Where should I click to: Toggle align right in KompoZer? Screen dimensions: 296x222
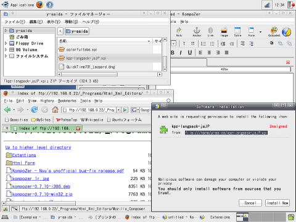pyautogui.click(x=218, y=52)
